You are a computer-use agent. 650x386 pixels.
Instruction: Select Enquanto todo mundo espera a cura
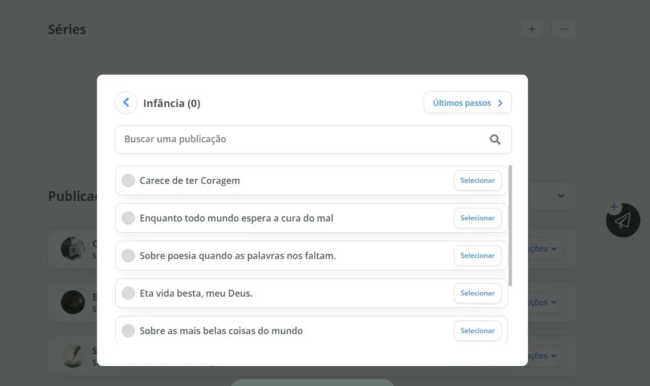pos(128,217)
